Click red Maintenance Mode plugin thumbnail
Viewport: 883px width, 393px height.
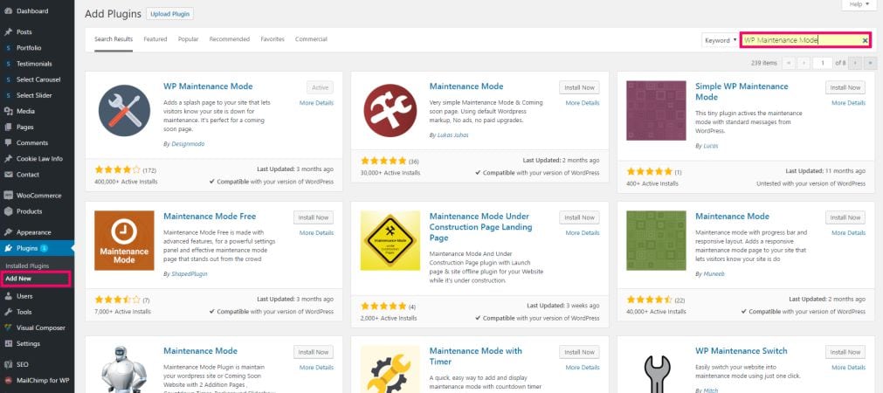click(390, 110)
